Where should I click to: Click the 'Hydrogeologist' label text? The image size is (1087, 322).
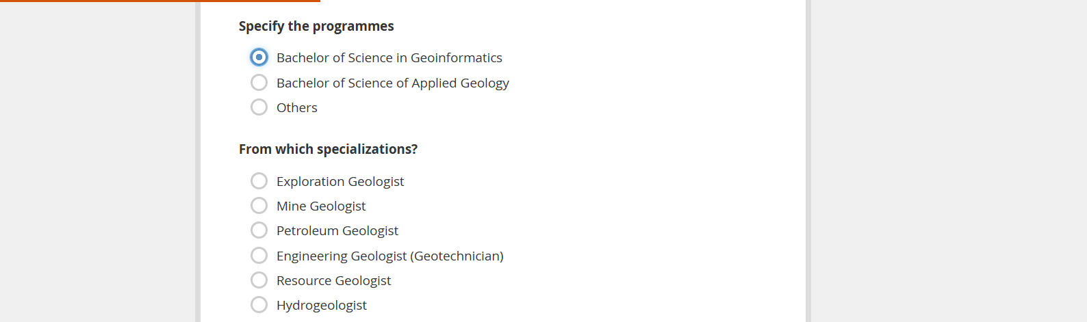click(x=321, y=306)
